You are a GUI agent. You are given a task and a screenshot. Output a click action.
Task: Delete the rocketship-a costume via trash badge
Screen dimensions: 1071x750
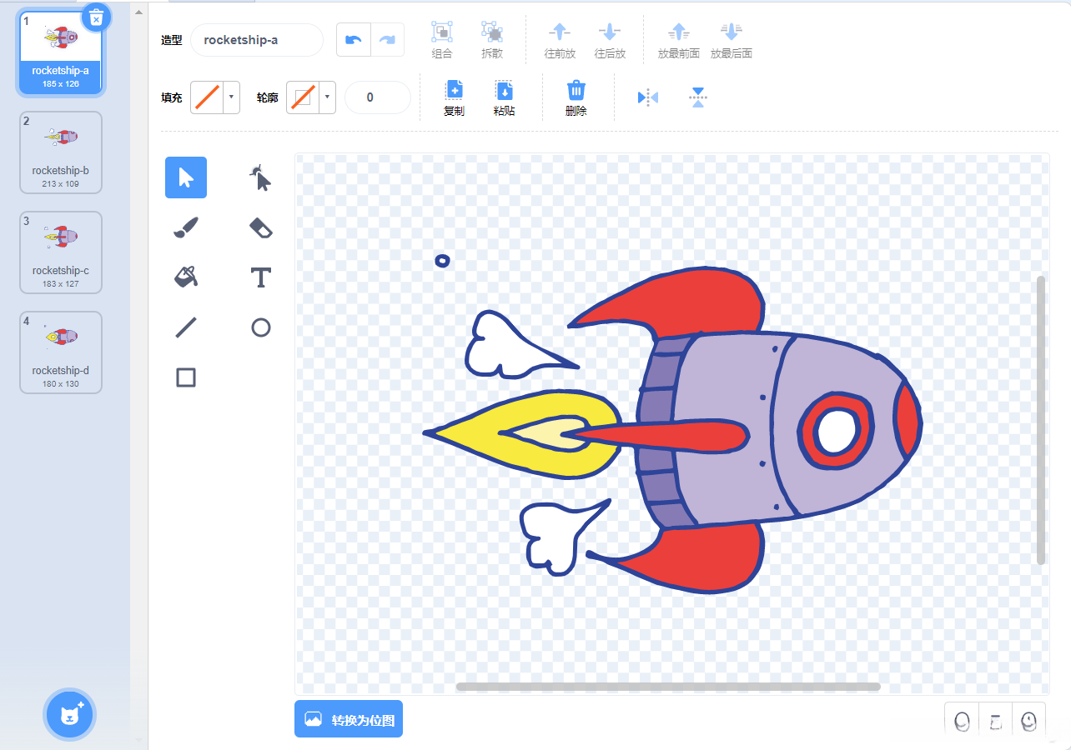96,17
